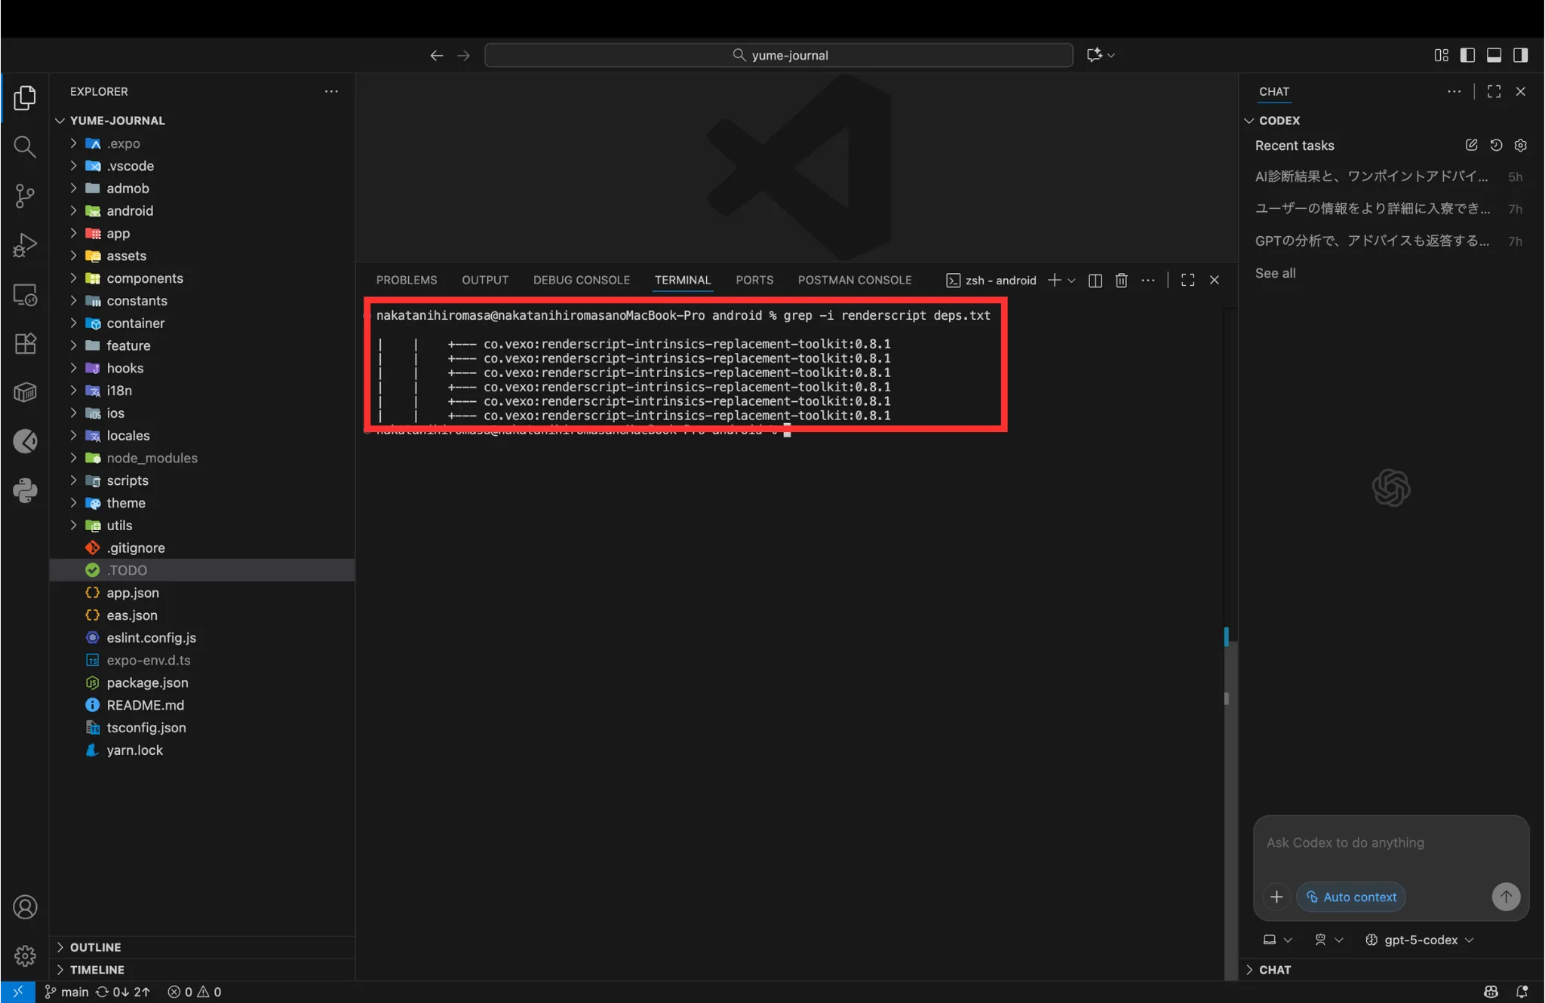Open the Search view in the activity bar
Image resolution: width=1545 pixels, height=1003 pixels.
(x=25, y=146)
